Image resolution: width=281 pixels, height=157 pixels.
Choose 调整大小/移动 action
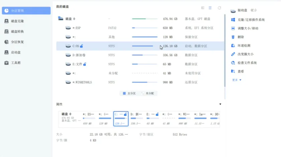(248, 28)
